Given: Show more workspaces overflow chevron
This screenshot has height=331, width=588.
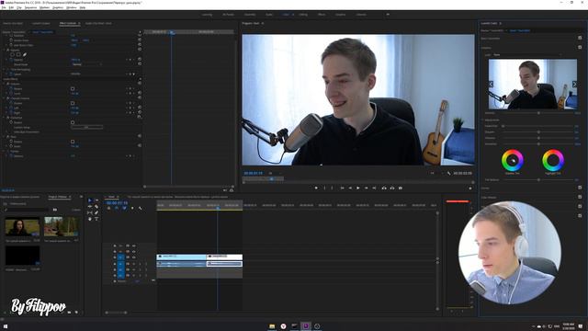Looking at the screenshot, I should pyautogui.click(x=388, y=15).
